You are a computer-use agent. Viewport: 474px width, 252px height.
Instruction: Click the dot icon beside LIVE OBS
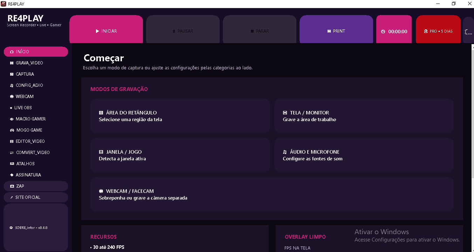[x=11, y=108]
